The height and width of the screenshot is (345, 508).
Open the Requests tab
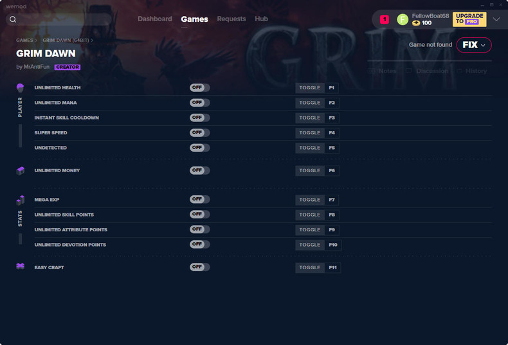click(x=231, y=19)
